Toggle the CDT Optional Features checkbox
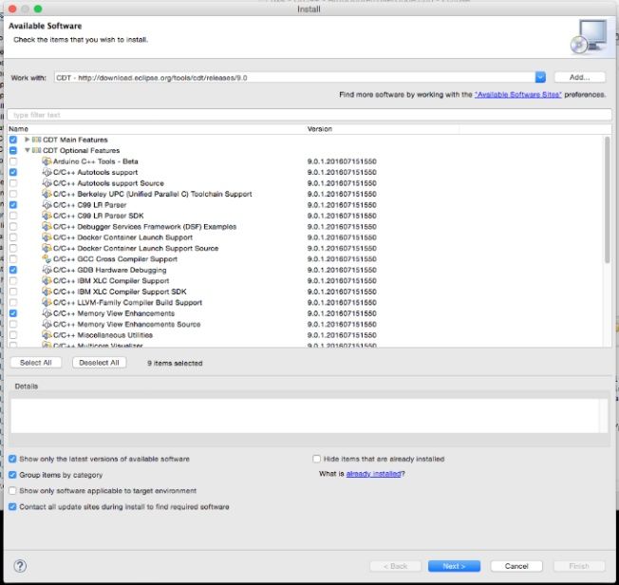This screenshot has height=585, width=619. [x=13, y=150]
